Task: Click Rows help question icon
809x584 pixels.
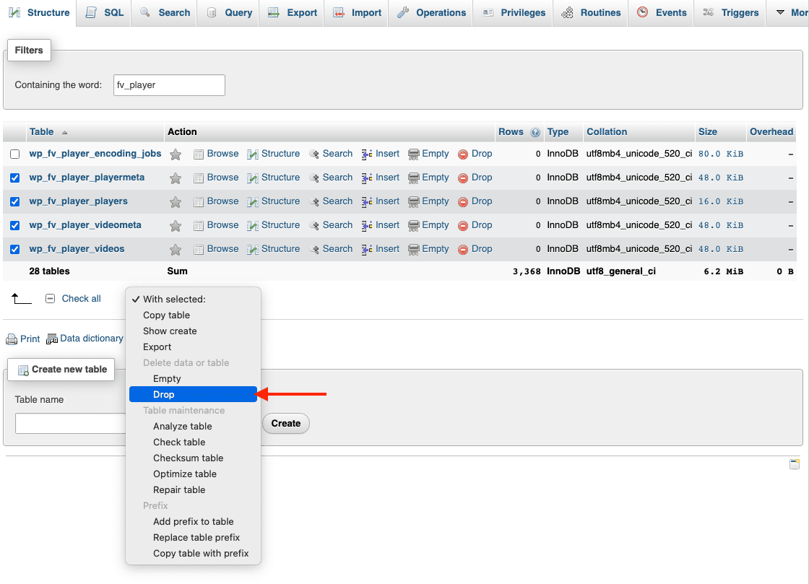Action: (535, 132)
